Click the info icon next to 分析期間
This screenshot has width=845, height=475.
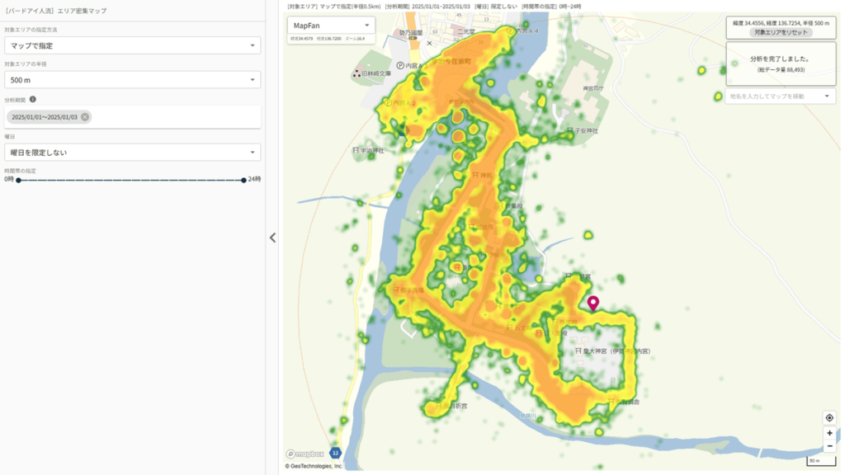[x=32, y=100]
